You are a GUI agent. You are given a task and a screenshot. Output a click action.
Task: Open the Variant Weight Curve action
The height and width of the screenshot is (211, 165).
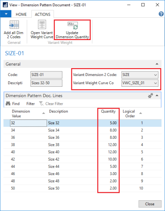coord(42,29)
